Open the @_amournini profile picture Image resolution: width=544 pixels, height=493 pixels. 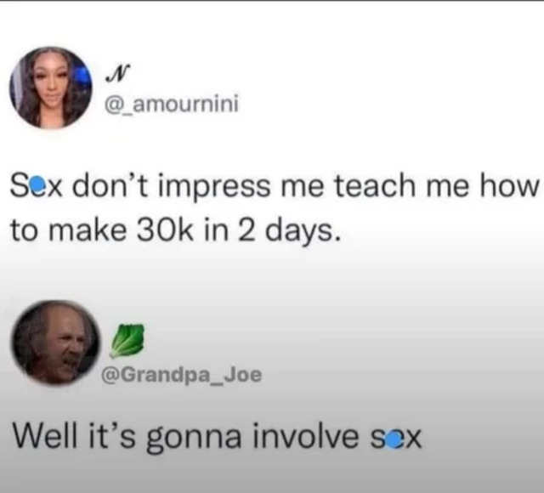(51, 88)
